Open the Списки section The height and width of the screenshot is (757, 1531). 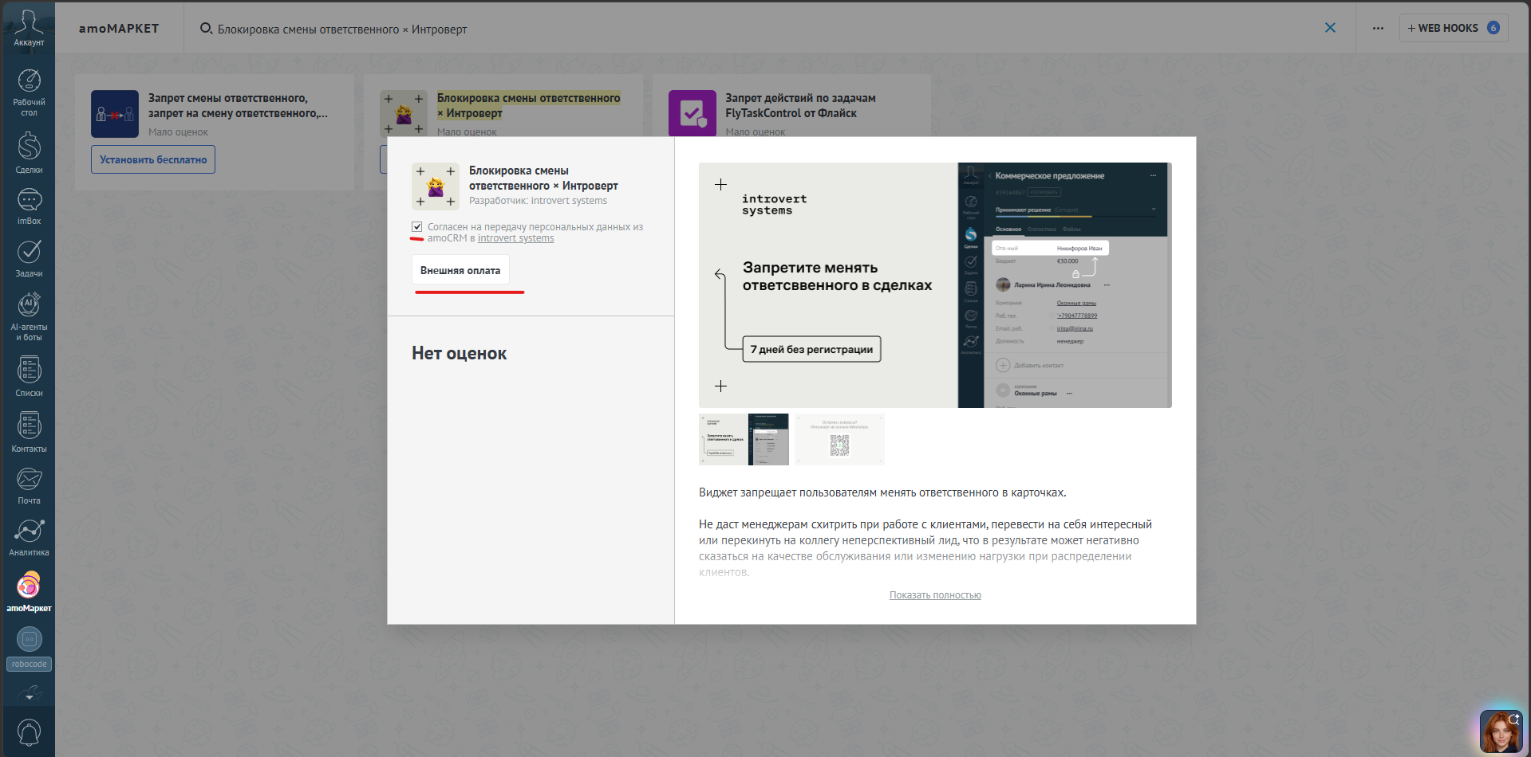pos(29,376)
